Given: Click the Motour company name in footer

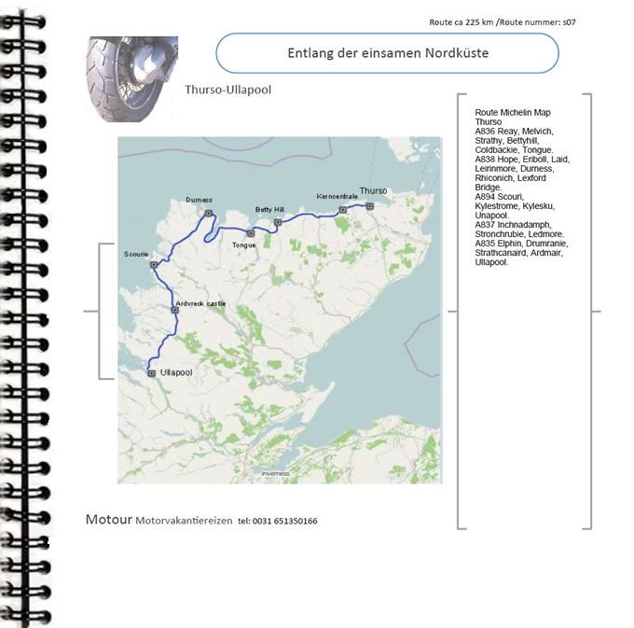Looking at the screenshot, I should pyautogui.click(x=108, y=519).
